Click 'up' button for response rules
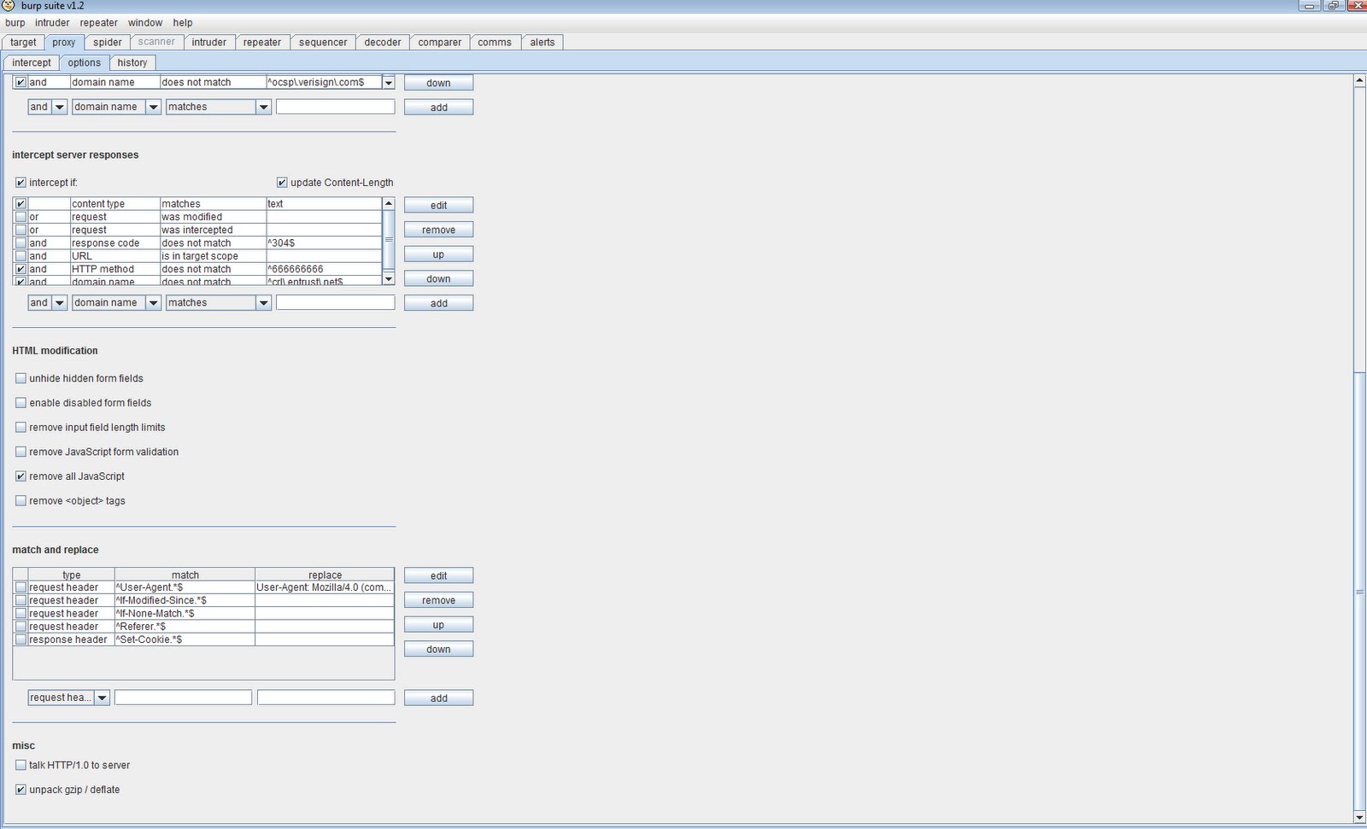The image size is (1367, 829). click(438, 254)
